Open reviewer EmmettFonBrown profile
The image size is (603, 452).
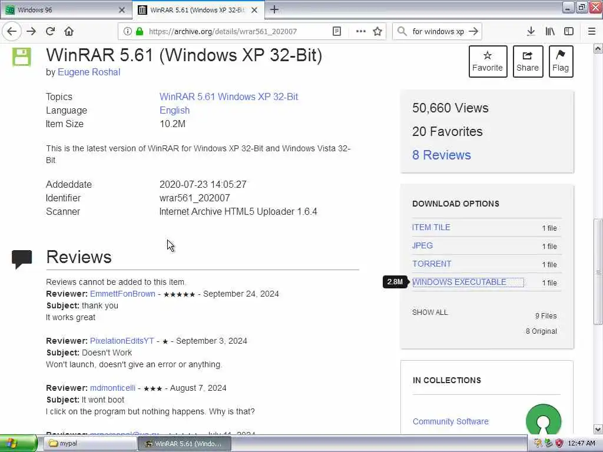[x=122, y=294]
